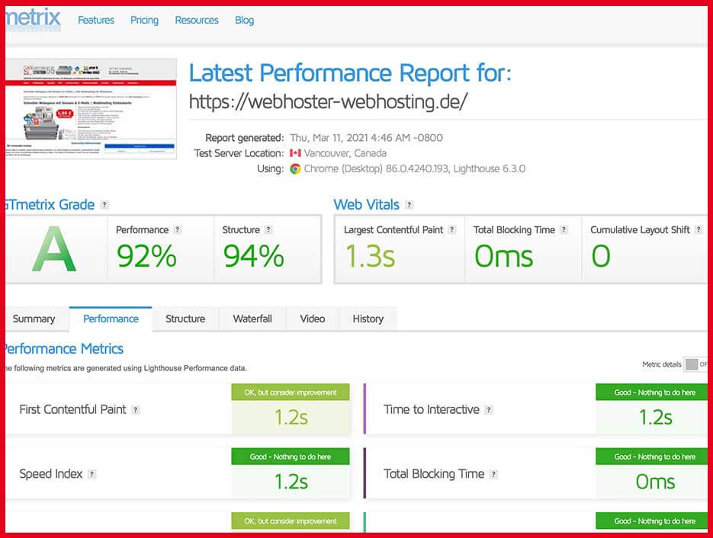713x538 pixels.
Task: Open the Waterfall tab
Action: [x=252, y=319]
